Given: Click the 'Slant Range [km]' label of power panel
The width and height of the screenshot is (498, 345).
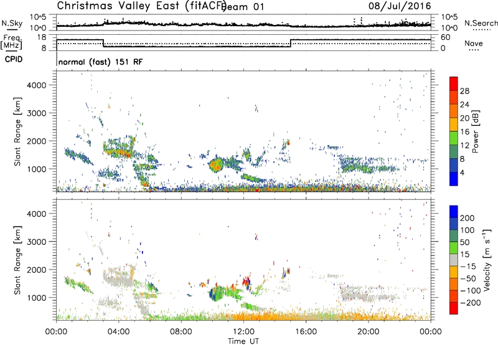Looking at the screenshot, I should (x=17, y=131).
